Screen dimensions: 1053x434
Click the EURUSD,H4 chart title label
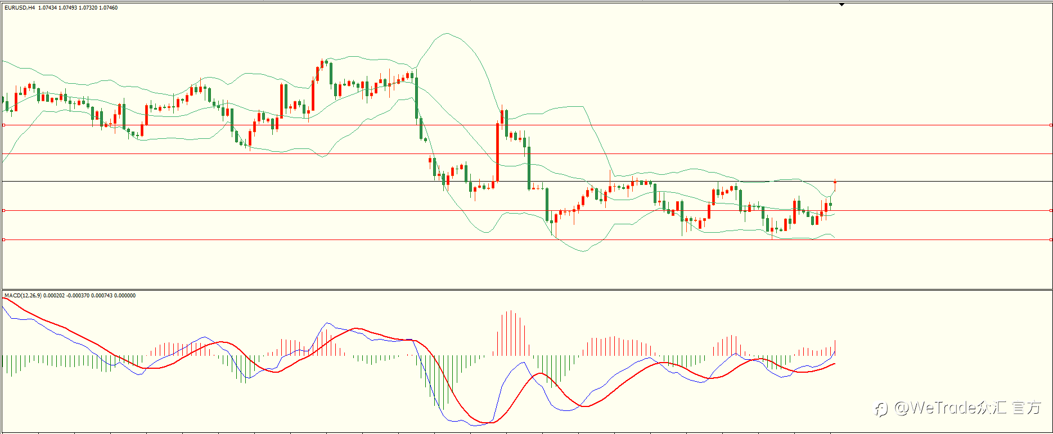[20, 8]
